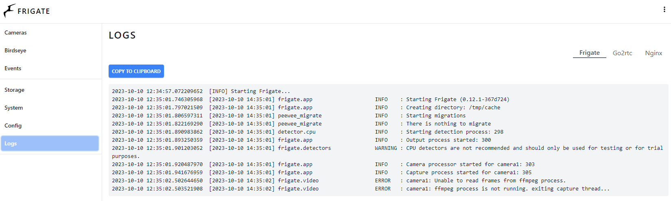Screen dimensions: 671x201
Task: Click the FRIGATE title text
Action: coord(34,11)
